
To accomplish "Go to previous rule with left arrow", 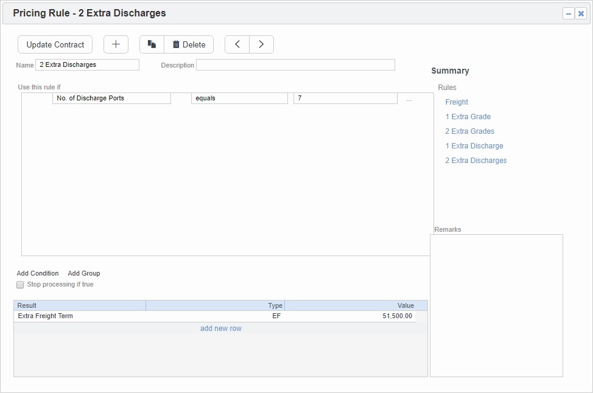I will click(237, 44).
